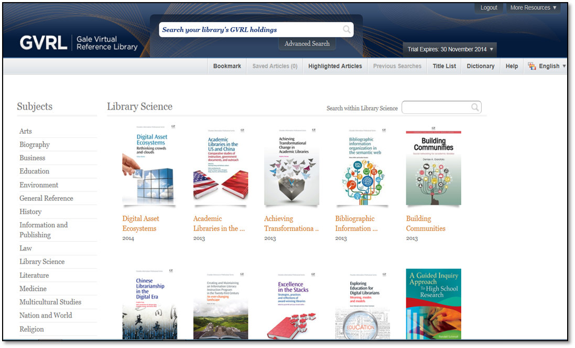Select the Law subject

(26, 248)
